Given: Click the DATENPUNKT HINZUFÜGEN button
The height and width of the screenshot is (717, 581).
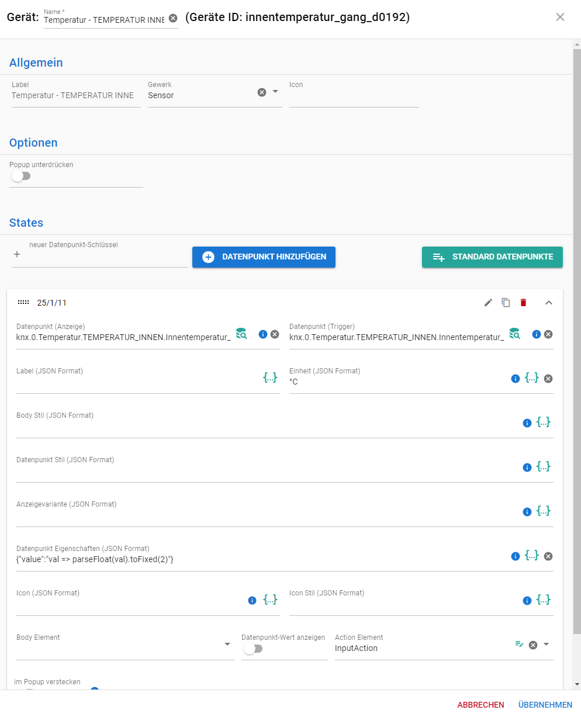Looking at the screenshot, I should pos(264,257).
